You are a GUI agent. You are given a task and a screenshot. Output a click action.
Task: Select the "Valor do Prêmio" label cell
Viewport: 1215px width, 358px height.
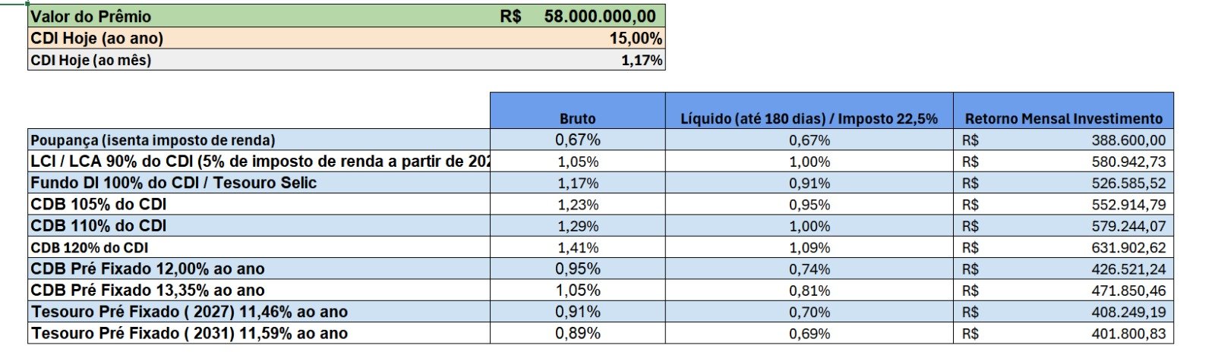[91, 16]
